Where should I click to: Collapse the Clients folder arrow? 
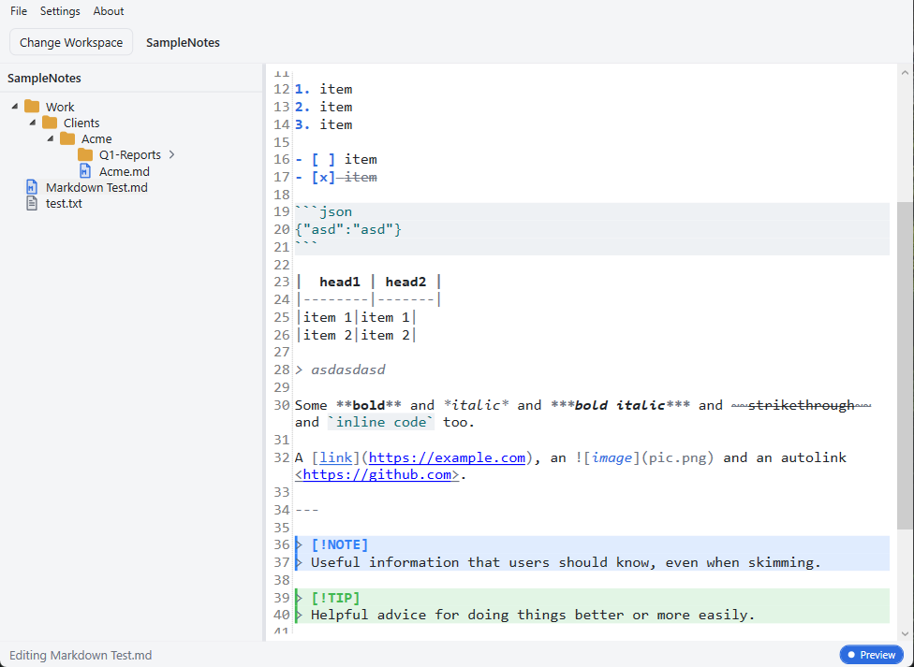click(33, 123)
